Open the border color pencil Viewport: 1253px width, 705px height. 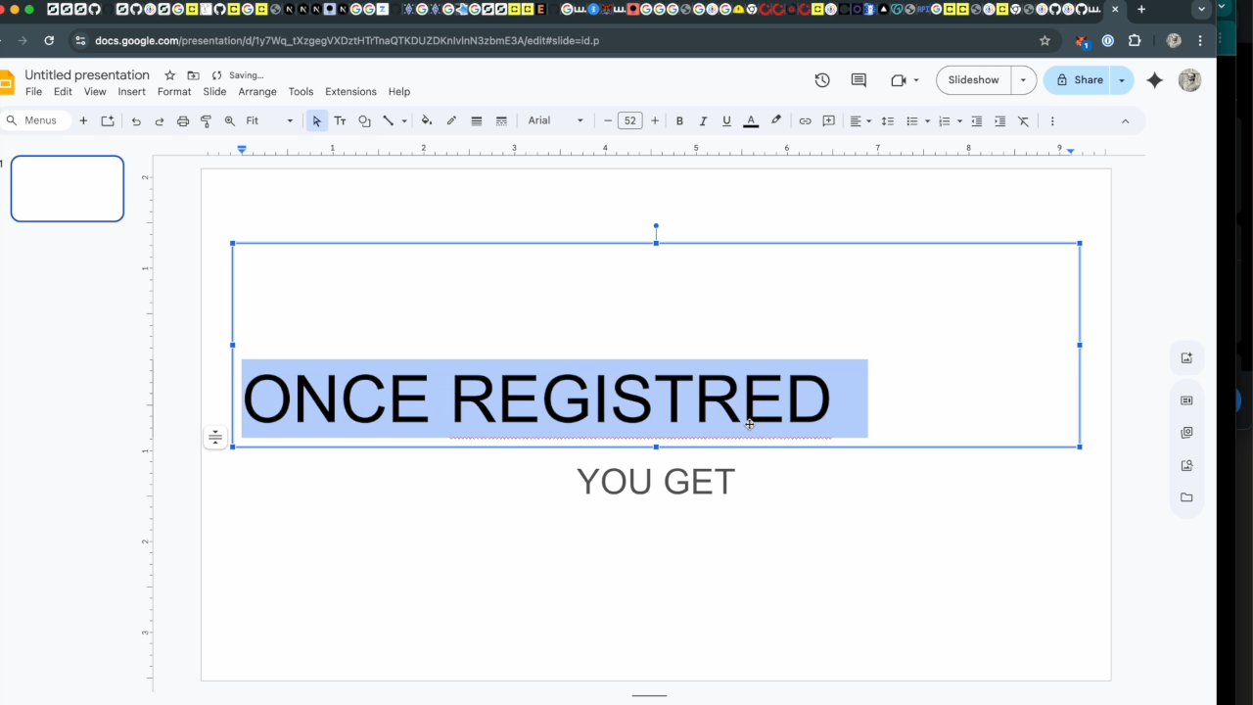pyautogui.click(x=451, y=120)
